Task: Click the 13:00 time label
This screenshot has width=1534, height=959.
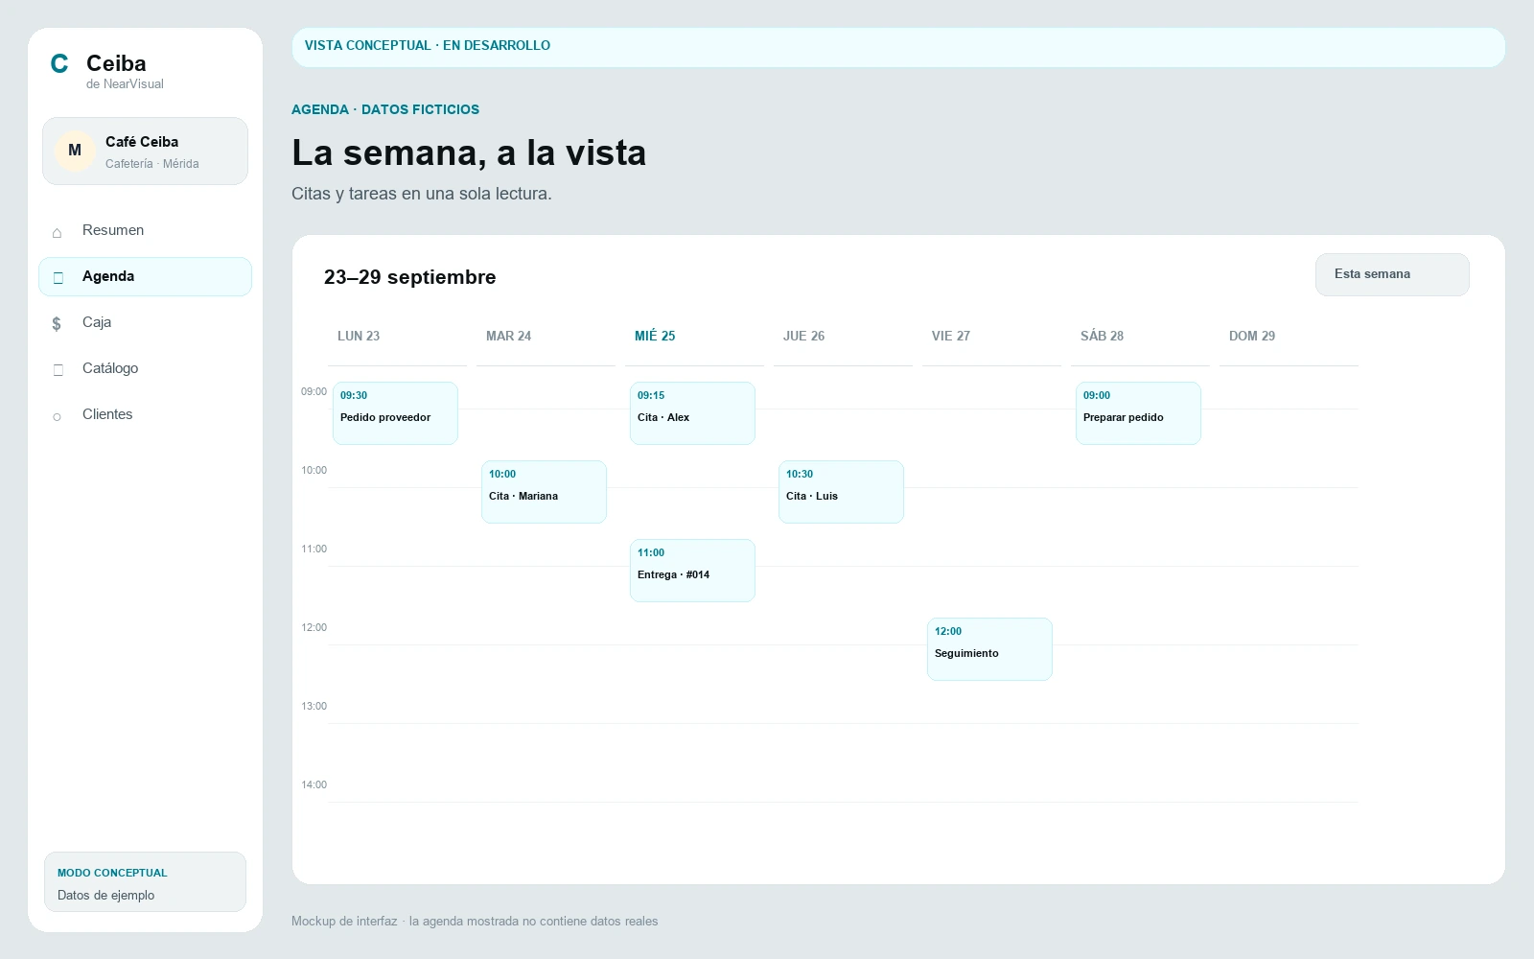Action: click(314, 706)
